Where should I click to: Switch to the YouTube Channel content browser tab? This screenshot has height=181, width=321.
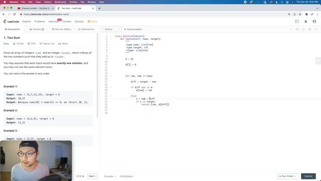coord(35,9)
